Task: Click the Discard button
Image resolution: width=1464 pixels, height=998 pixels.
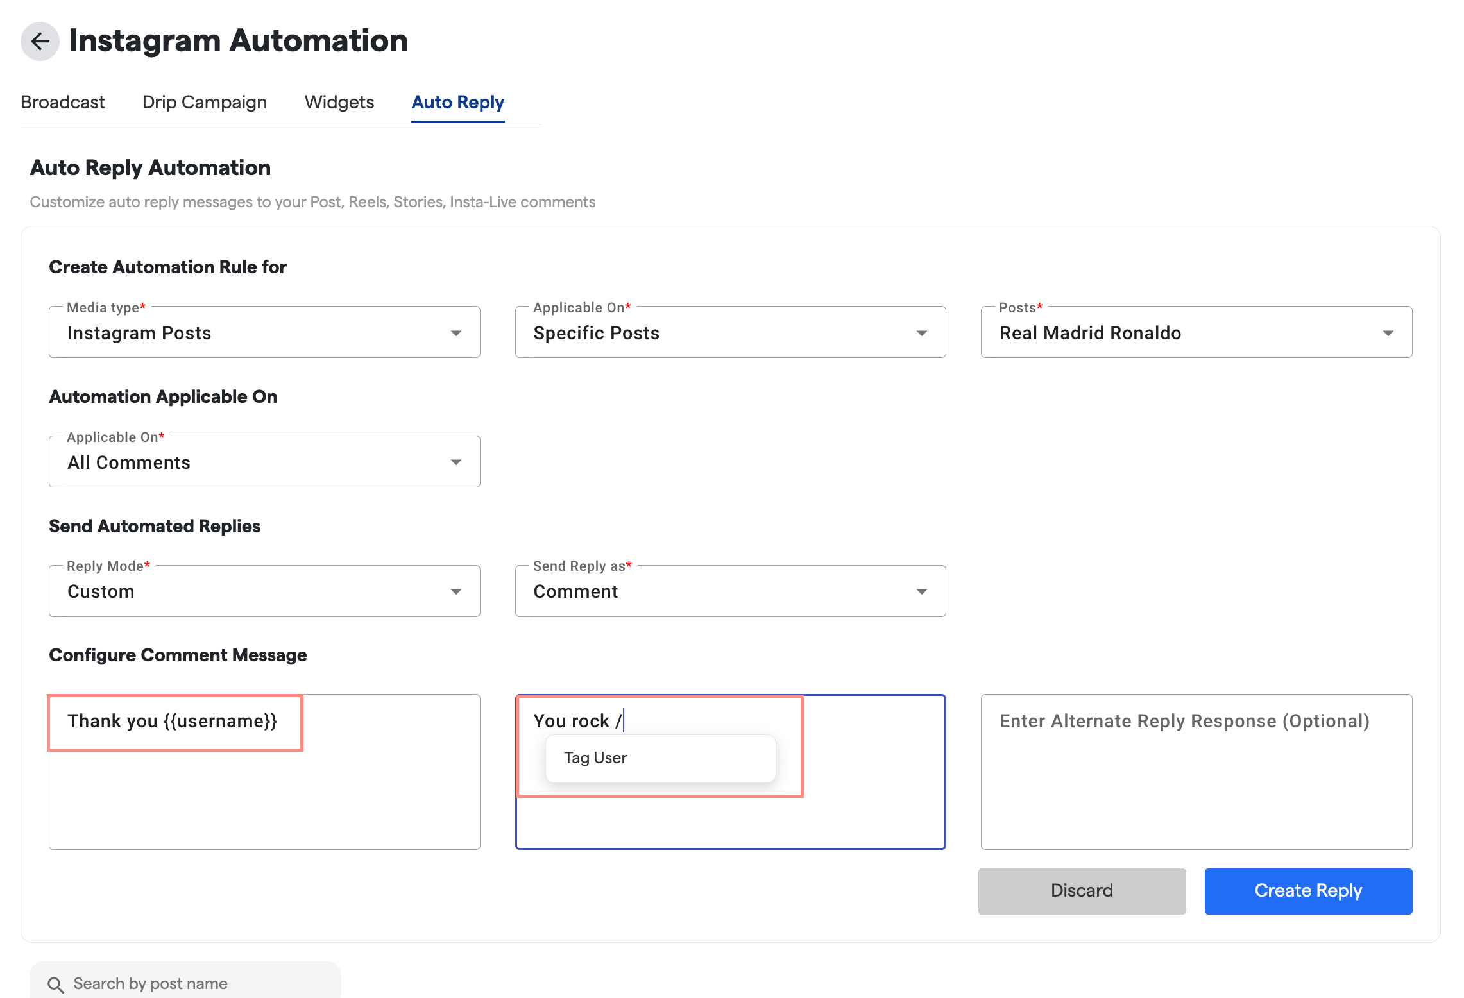Action: [1082, 891]
